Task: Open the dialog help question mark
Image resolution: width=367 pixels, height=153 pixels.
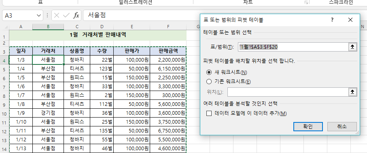Action: click(x=332, y=20)
